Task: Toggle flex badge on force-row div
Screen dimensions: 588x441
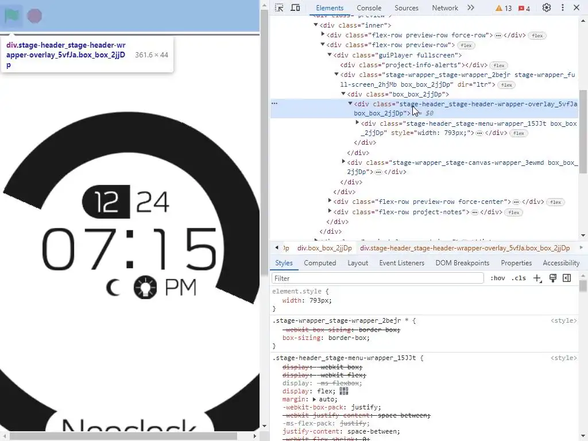Action: pyautogui.click(x=537, y=36)
